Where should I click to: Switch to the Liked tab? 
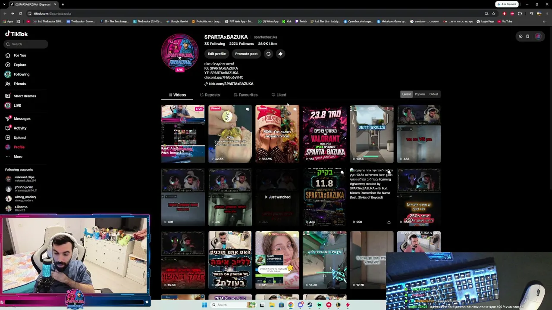(x=279, y=95)
